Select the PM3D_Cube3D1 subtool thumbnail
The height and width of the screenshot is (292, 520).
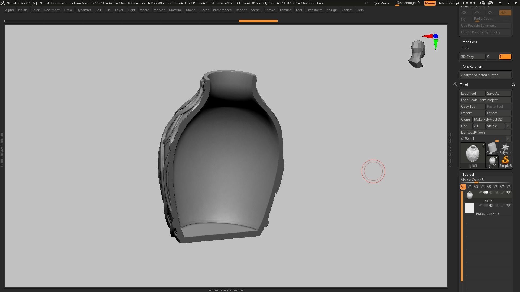point(470,208)
